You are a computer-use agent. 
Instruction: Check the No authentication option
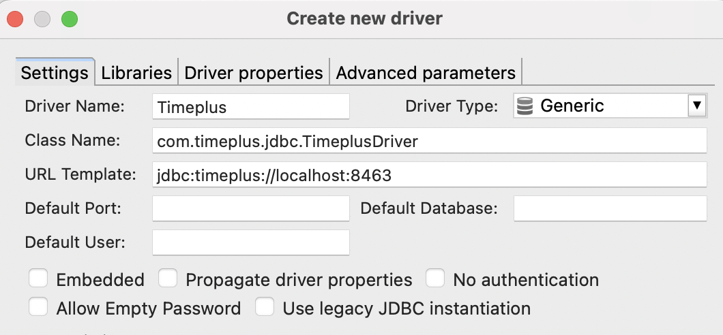coord(435,278)
